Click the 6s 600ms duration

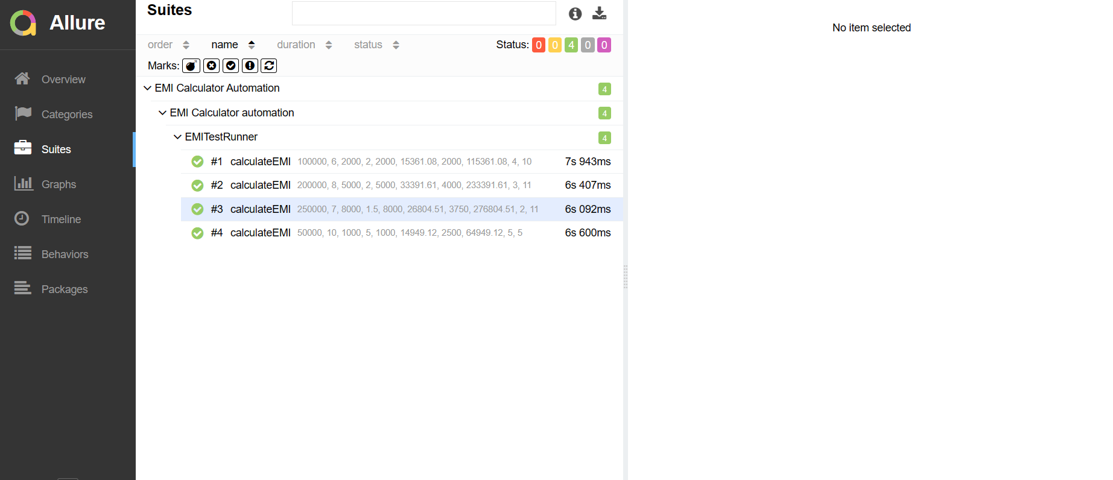[x=588, y=233]
